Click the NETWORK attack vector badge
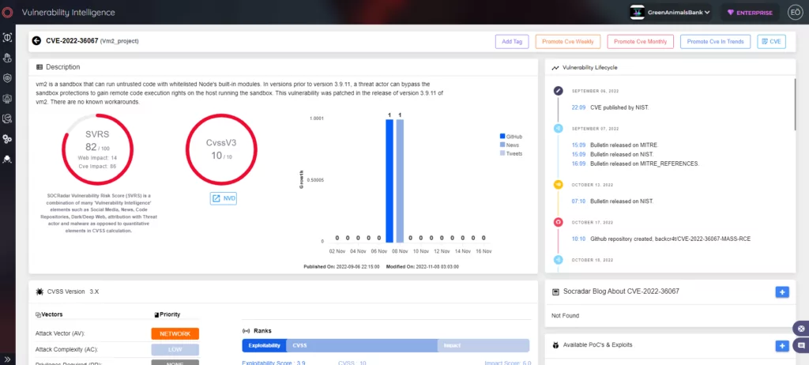This screenshot has width=809, height=365. click(175, 334)
